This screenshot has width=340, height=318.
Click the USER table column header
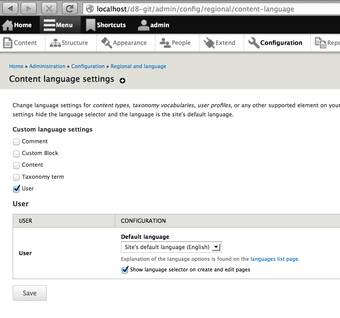[25, 221]
